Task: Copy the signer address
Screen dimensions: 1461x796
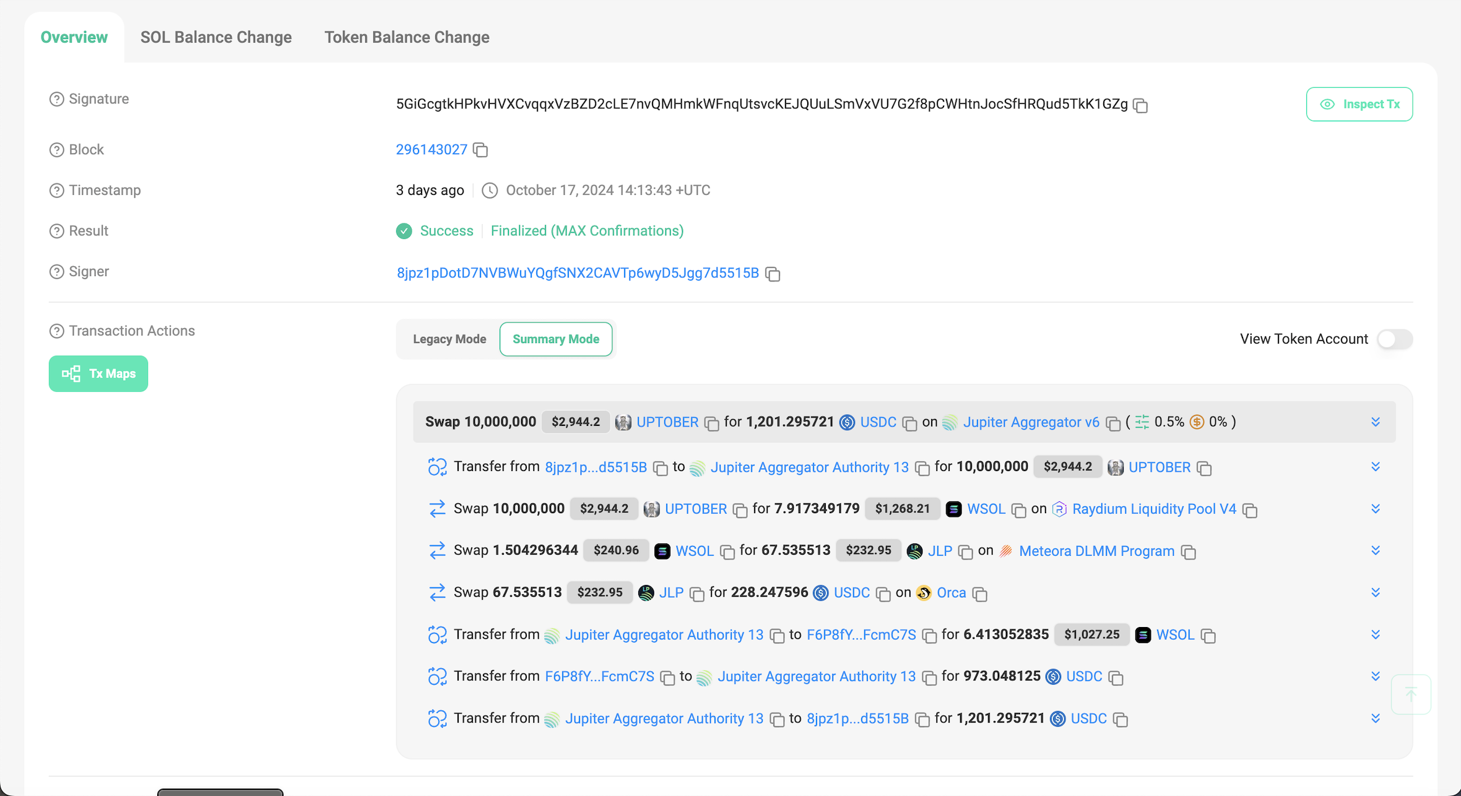Action: click(773, 274)
